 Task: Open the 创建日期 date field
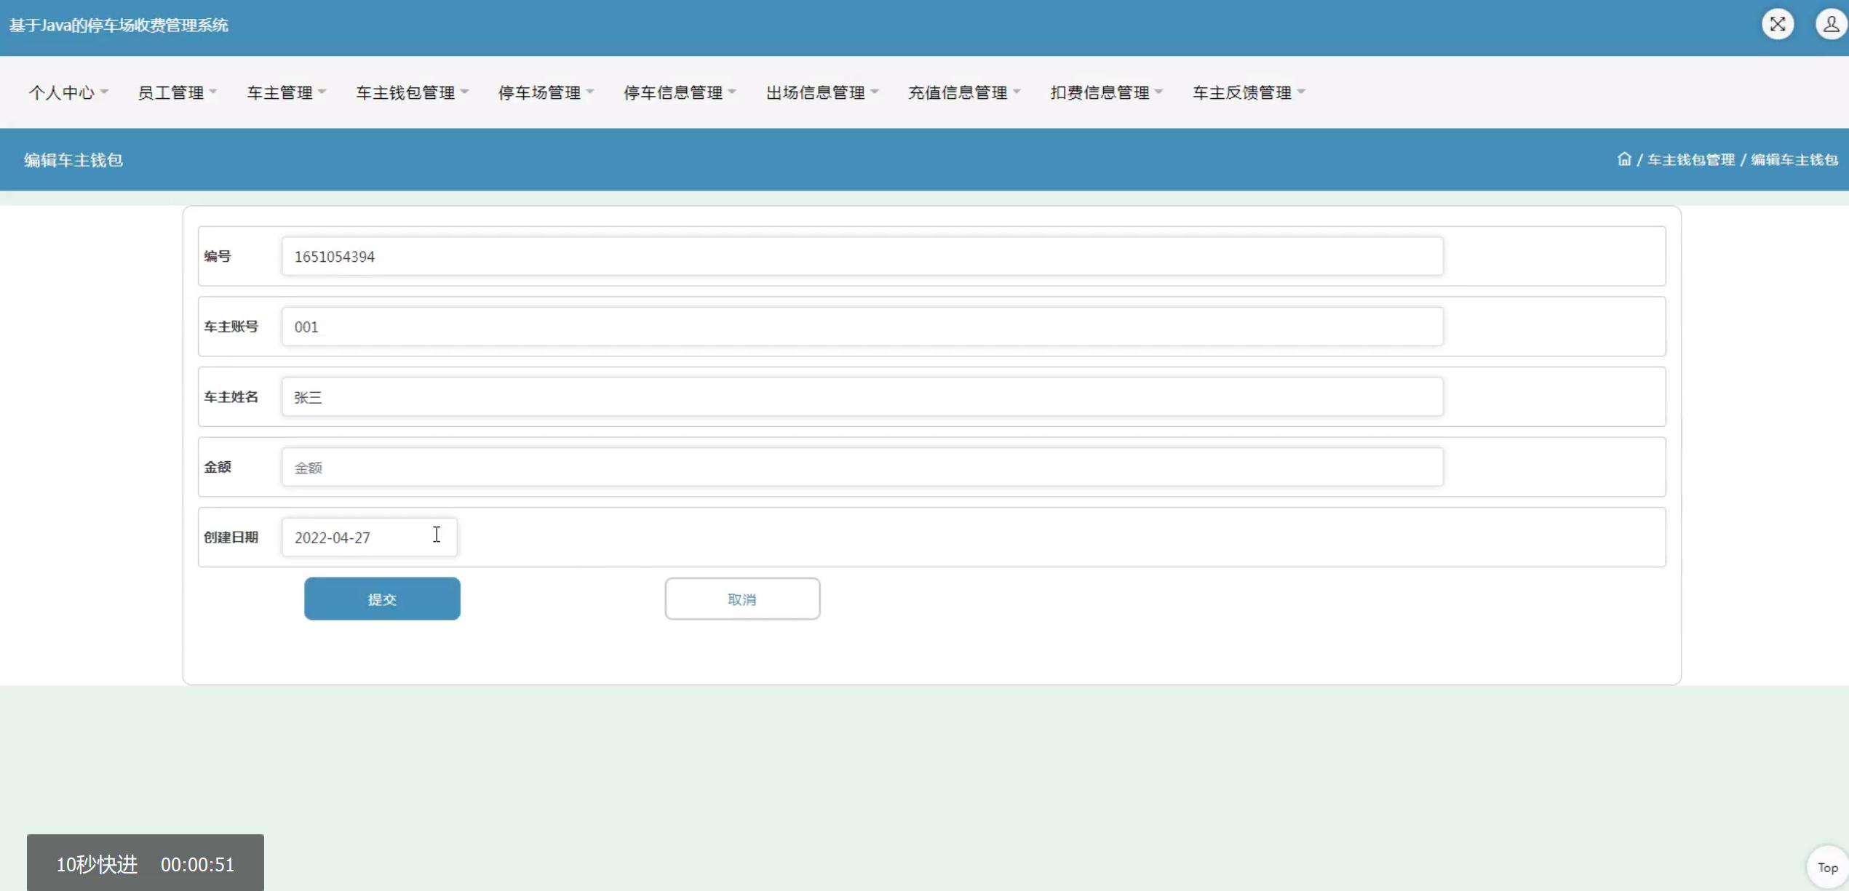click(370, 537)
